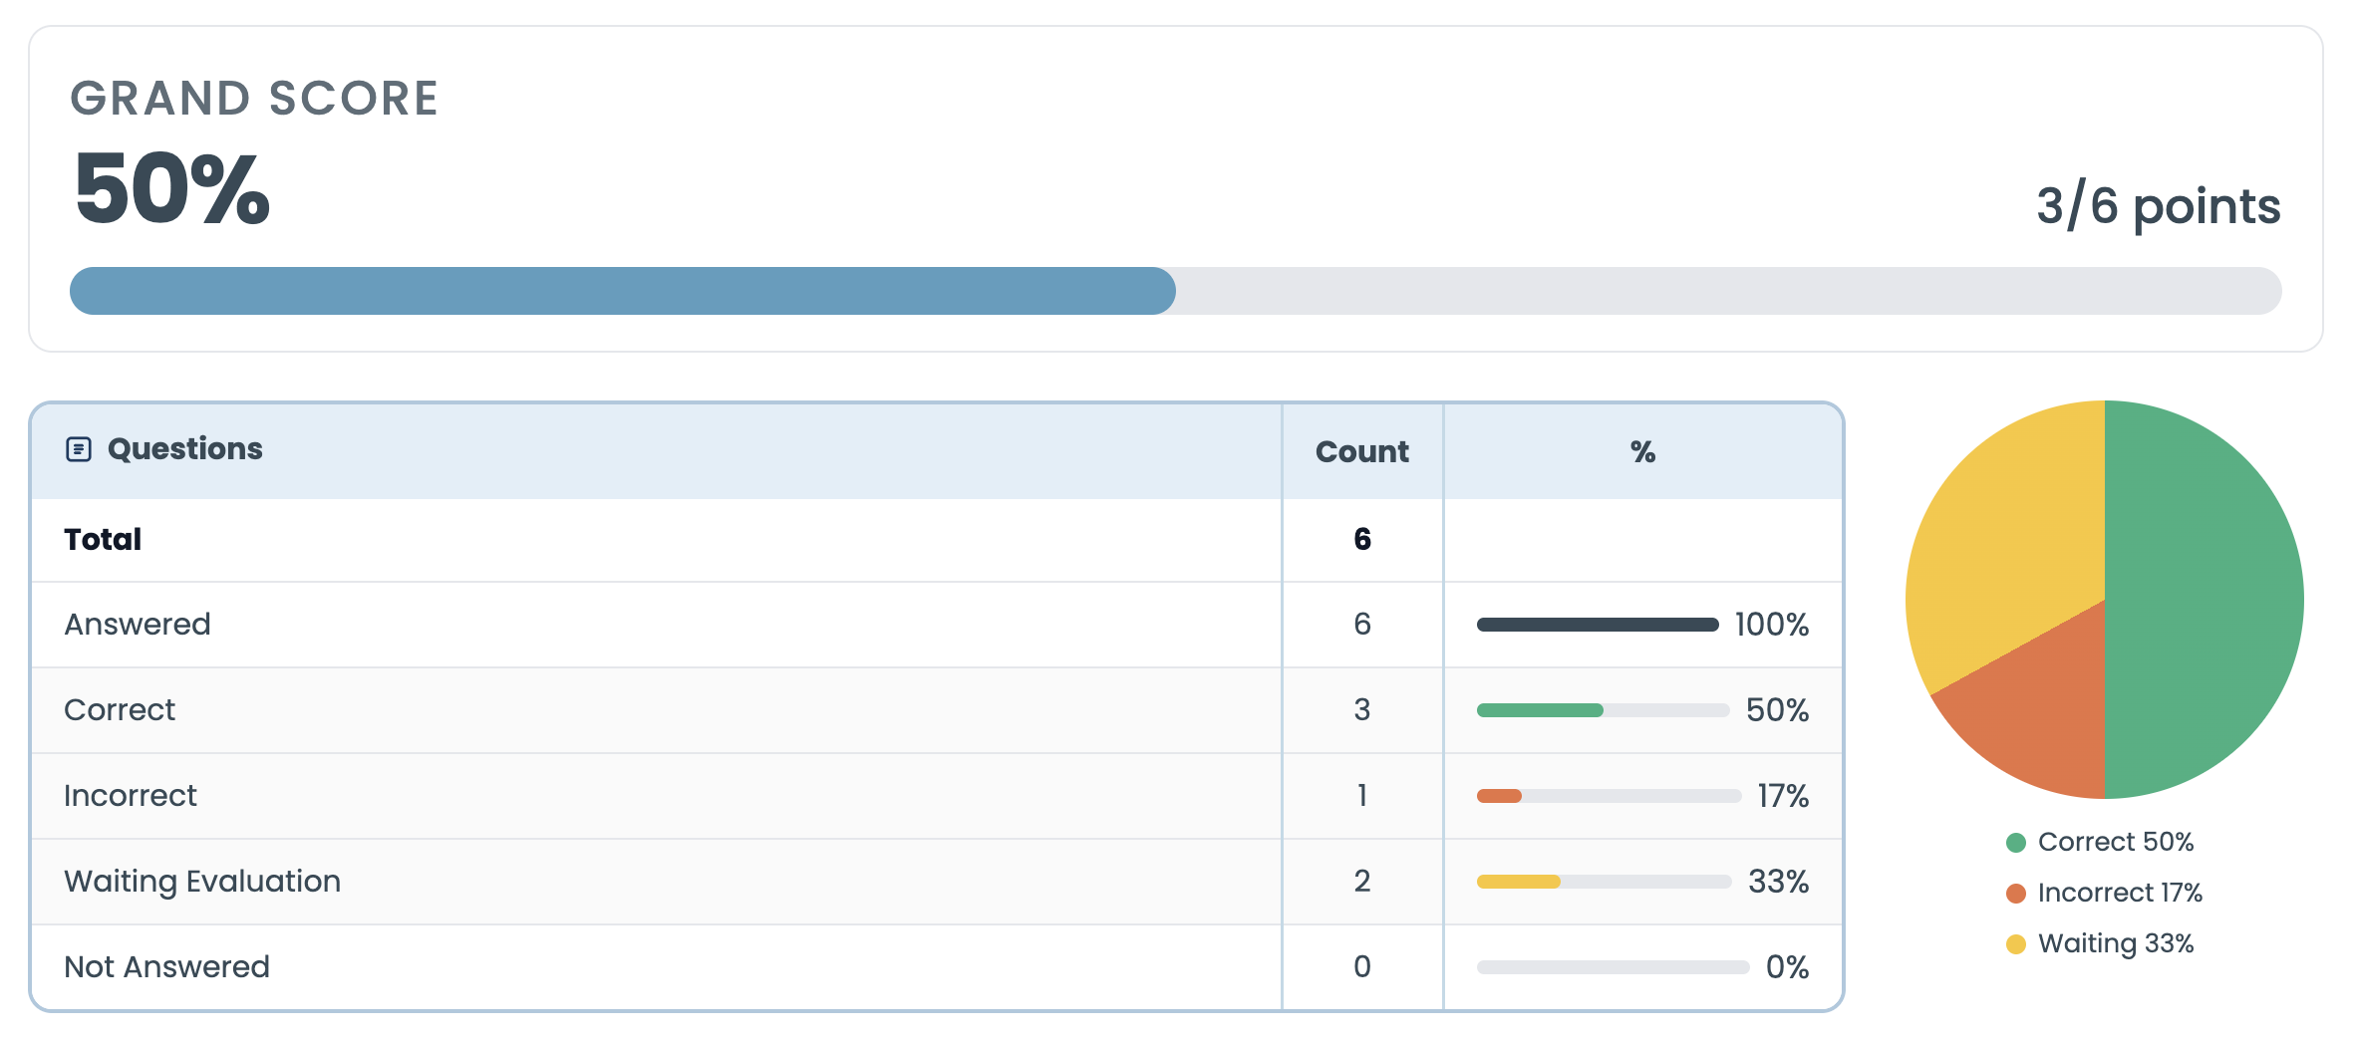Click the orange Incorrect percentage bar
2354x1044 pixels.
click(1499, 796)
